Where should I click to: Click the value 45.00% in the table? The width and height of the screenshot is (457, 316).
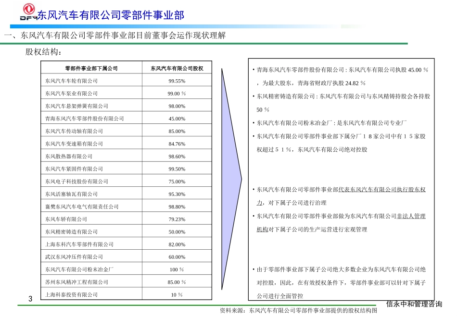tap(177, 119)
